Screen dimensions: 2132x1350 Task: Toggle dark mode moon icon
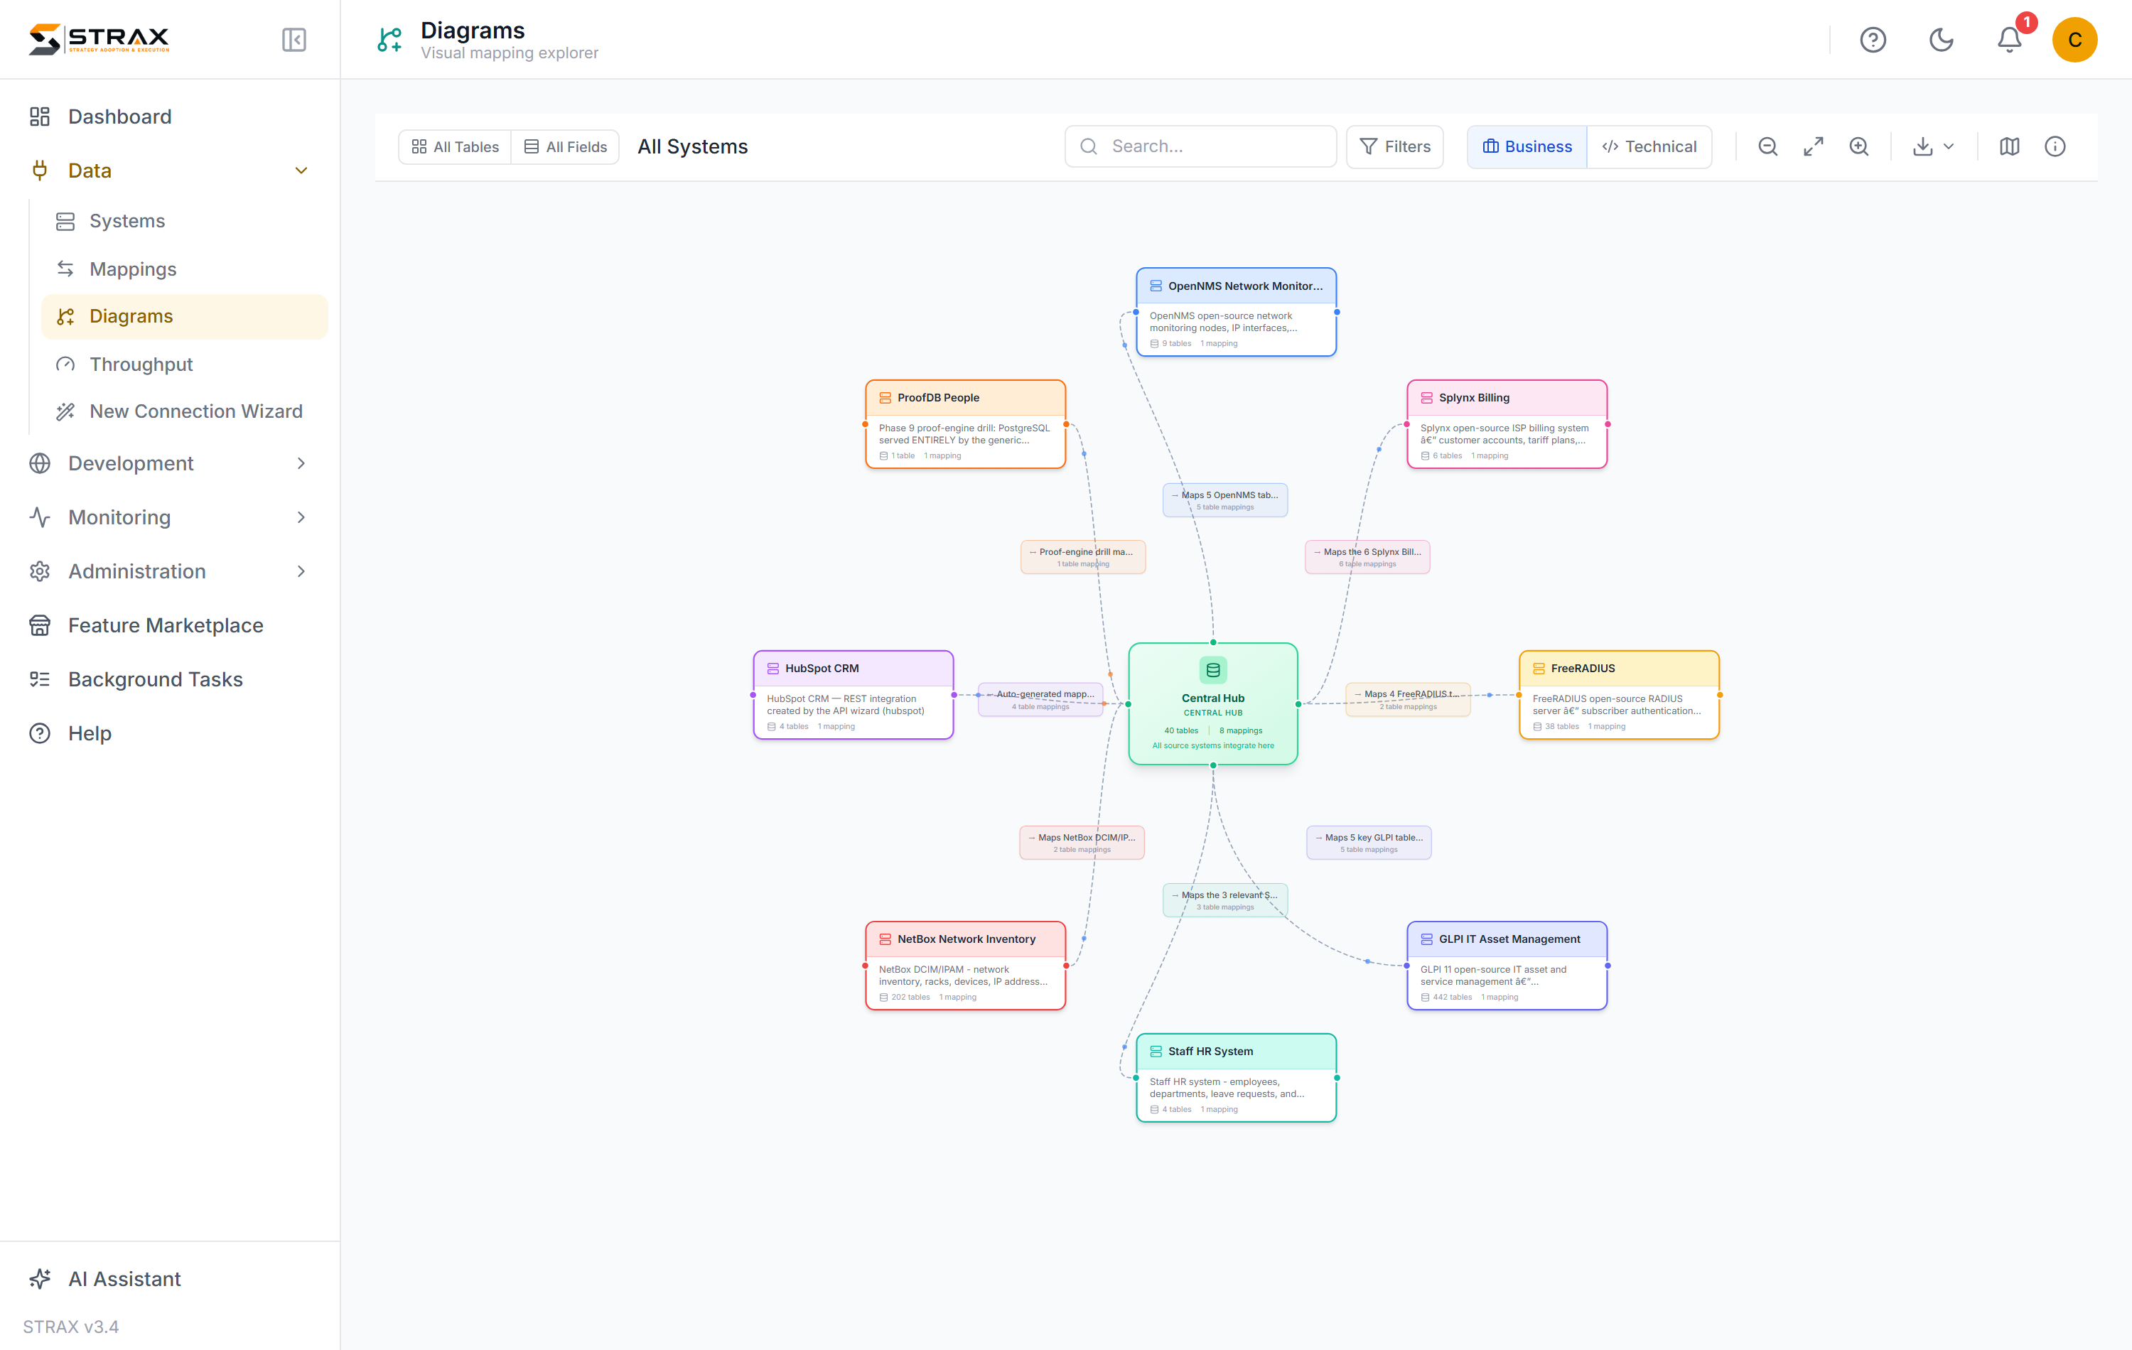coord(1941,40)
